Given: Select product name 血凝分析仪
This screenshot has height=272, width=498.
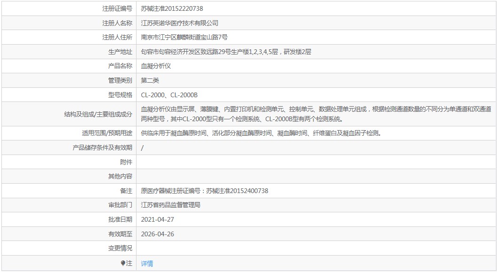Looking at the screenshot, I should pyautogui.click(x=156, y=66).
